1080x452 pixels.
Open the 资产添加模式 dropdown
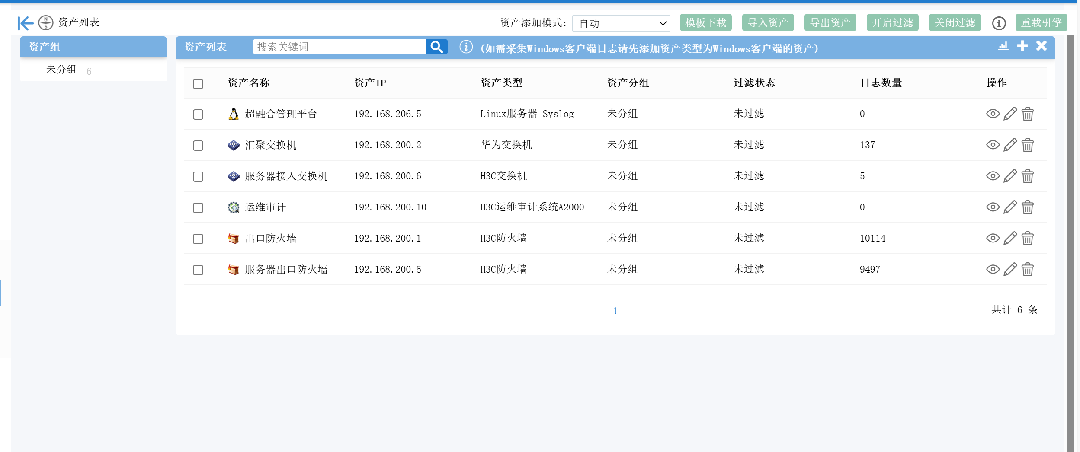[621, 23]
